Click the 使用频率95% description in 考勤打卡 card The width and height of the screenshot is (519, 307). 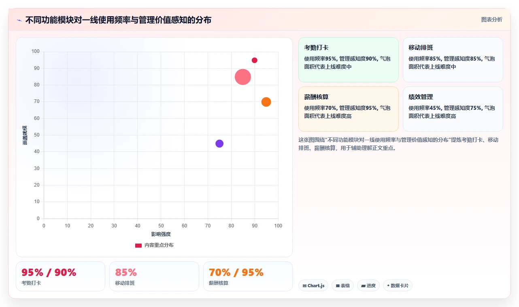point(347,63)
